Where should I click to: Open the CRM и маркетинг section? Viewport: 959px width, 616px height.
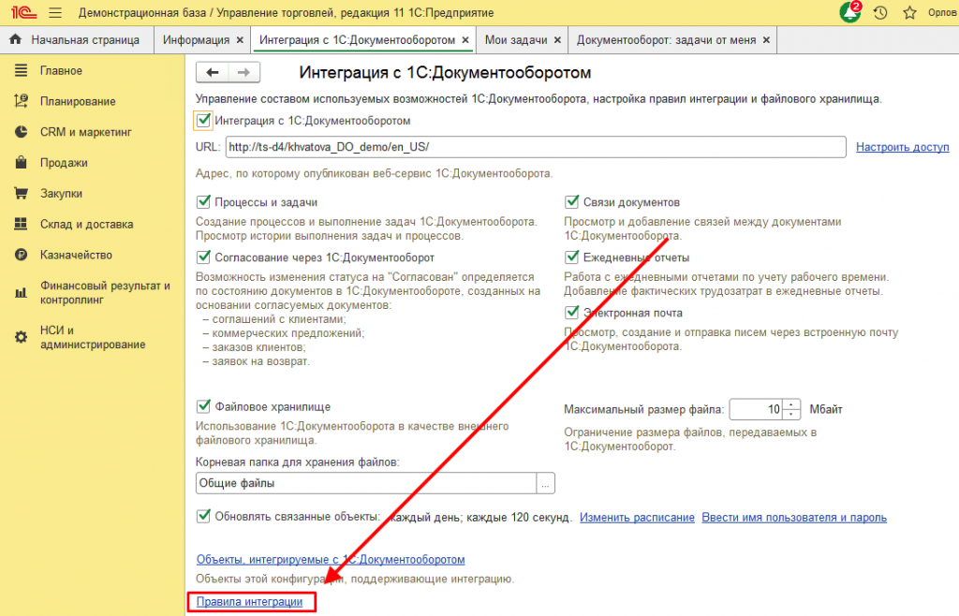pos(85,132)
